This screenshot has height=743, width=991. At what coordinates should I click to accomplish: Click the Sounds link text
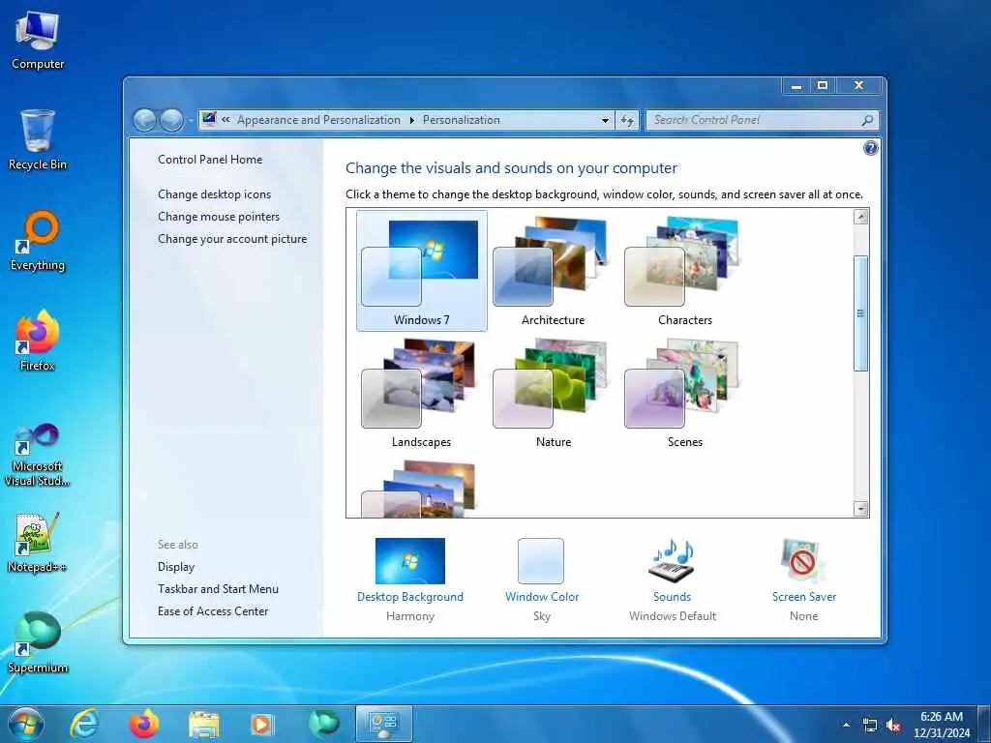[x=672, y=596]
